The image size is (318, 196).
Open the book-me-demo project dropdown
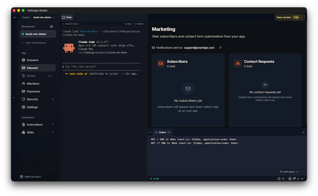(44, 18)
